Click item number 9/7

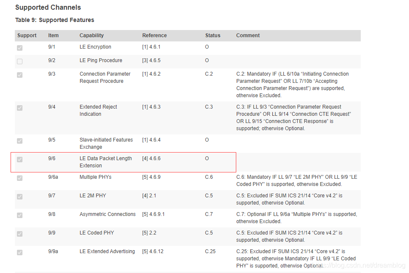[52, 196]
